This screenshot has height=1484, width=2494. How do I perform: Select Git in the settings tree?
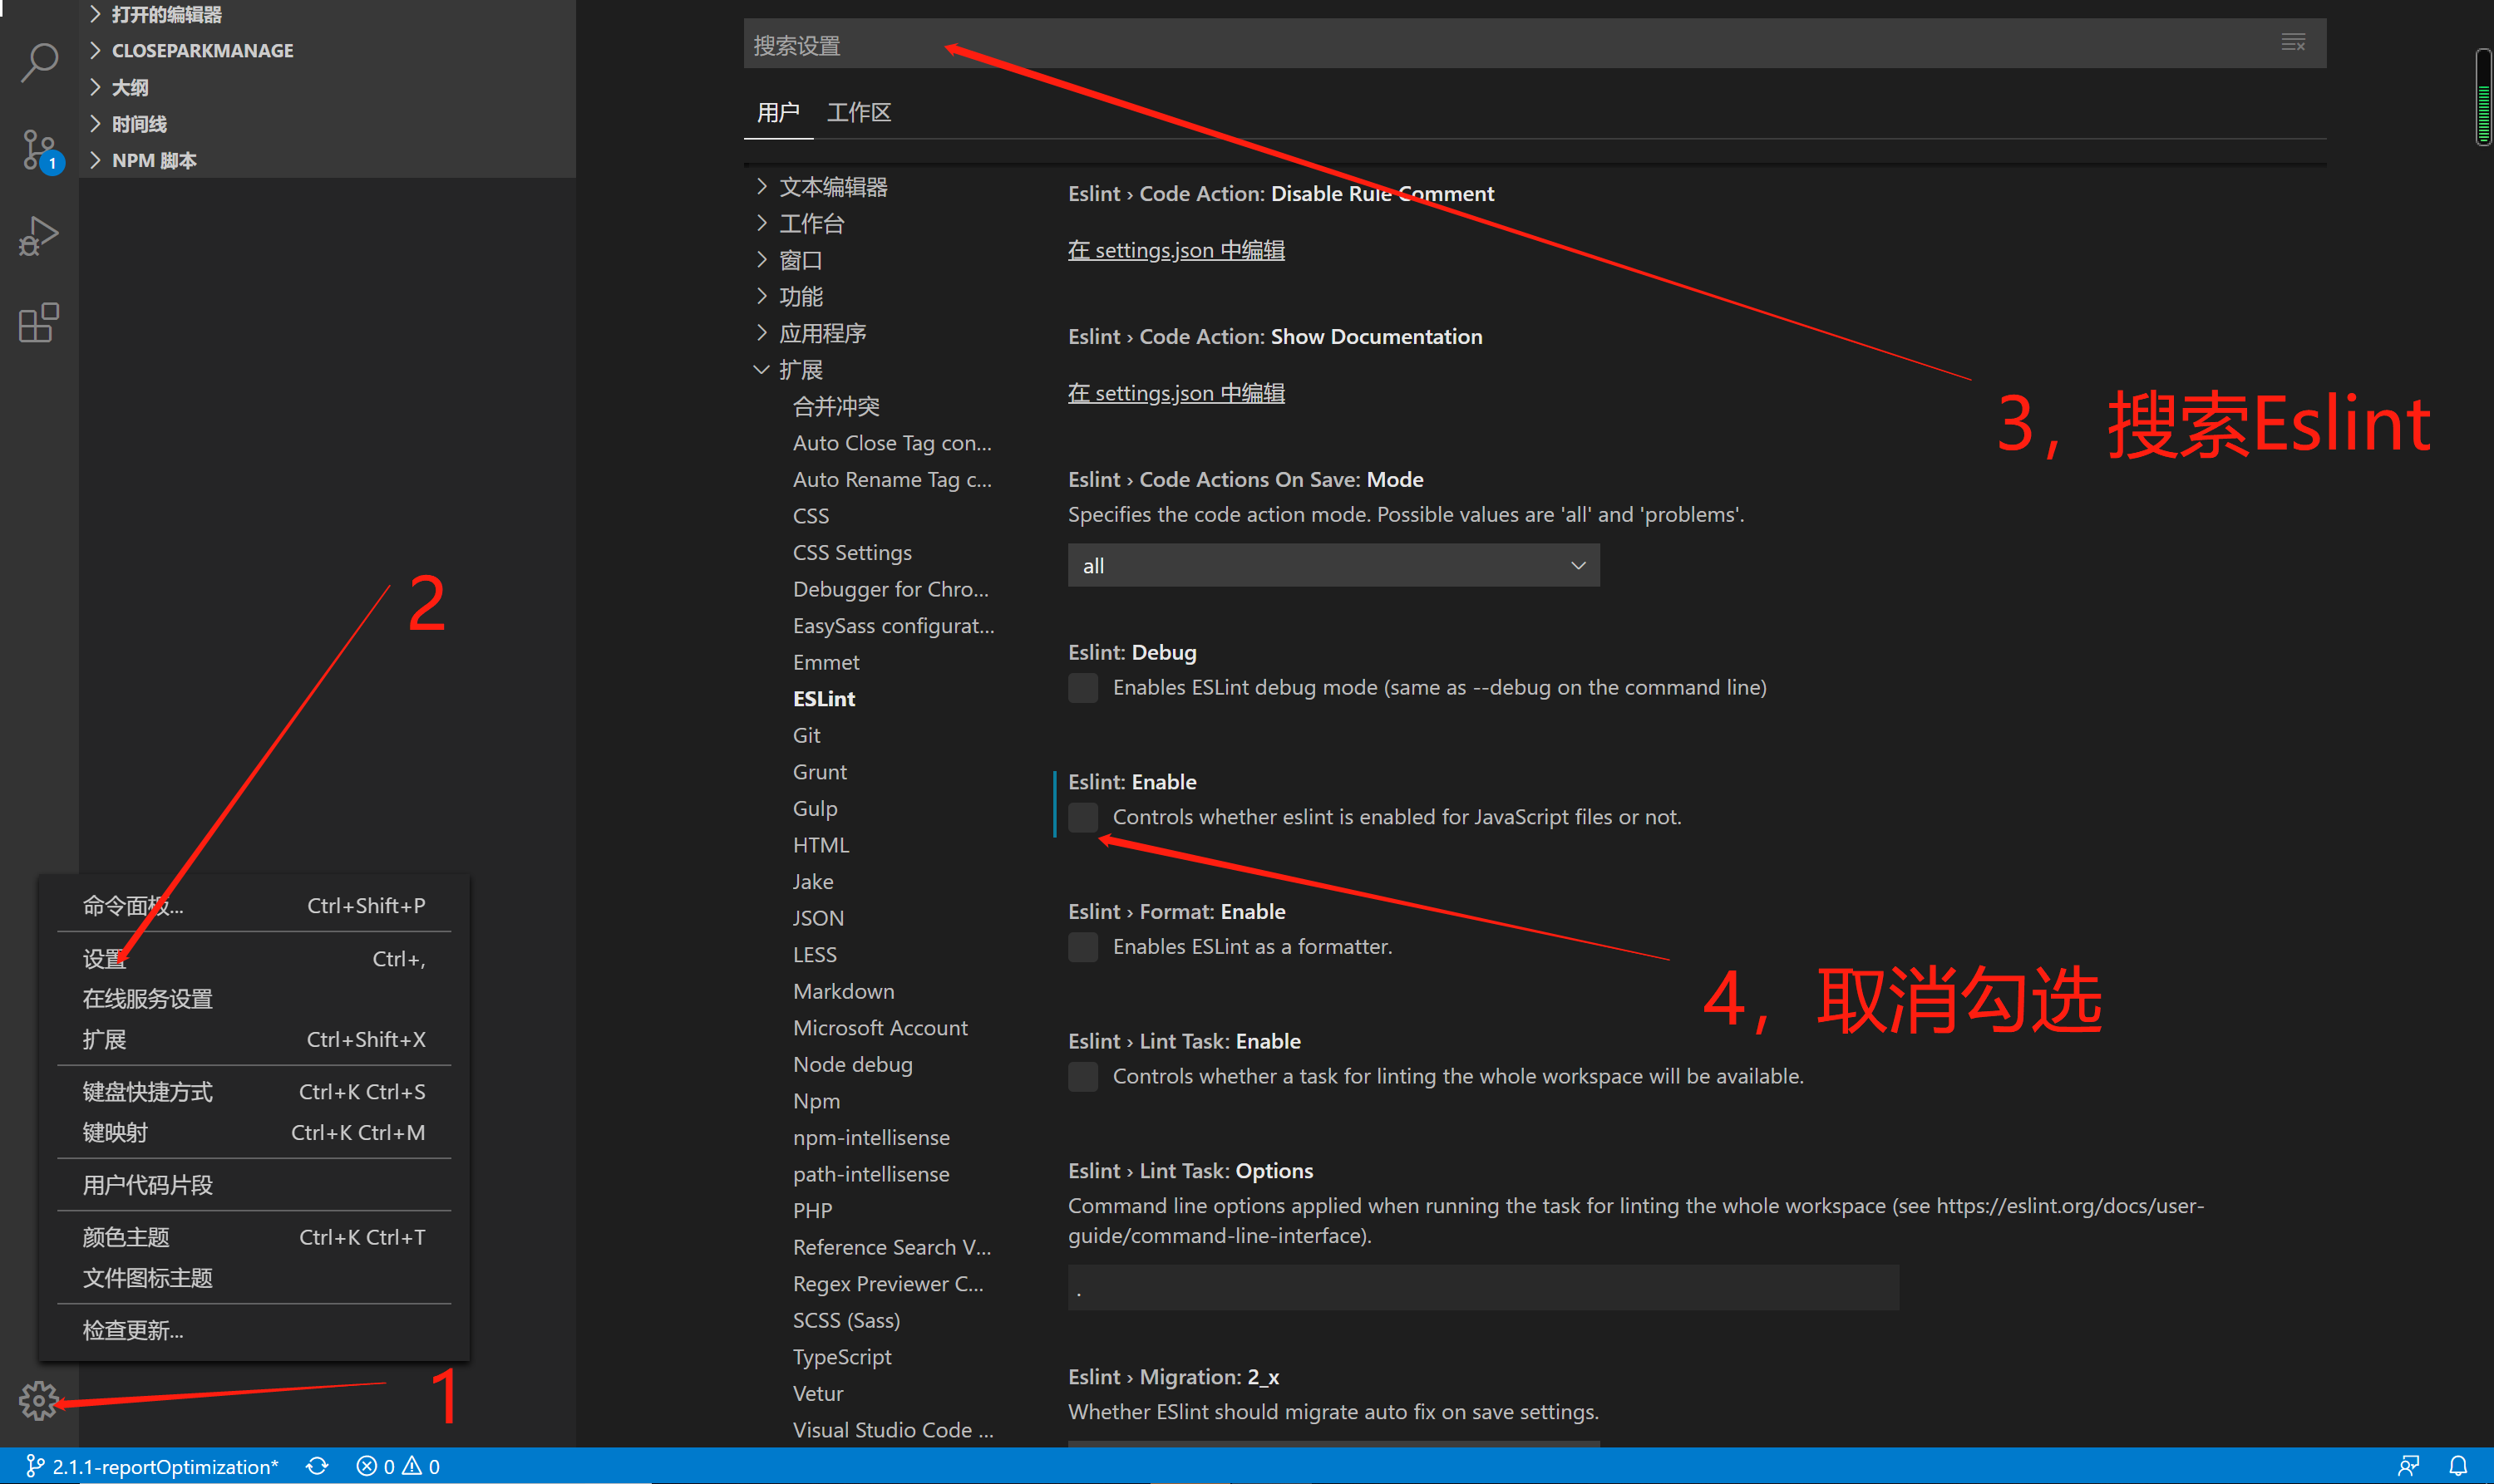806,736
